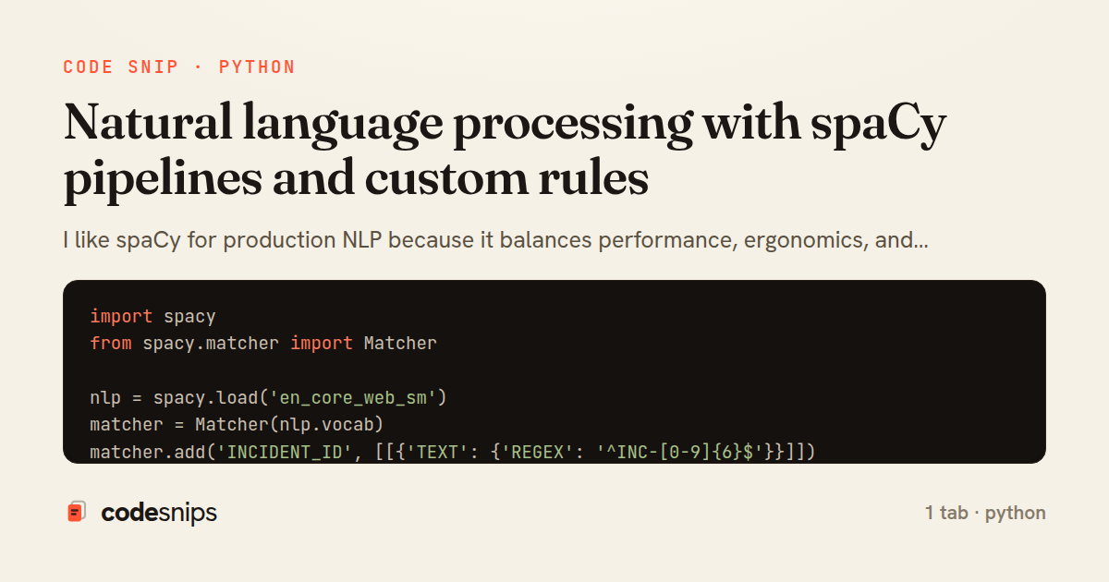Click the title 'Natural language processing with spaCy'

tap(506, 125)
